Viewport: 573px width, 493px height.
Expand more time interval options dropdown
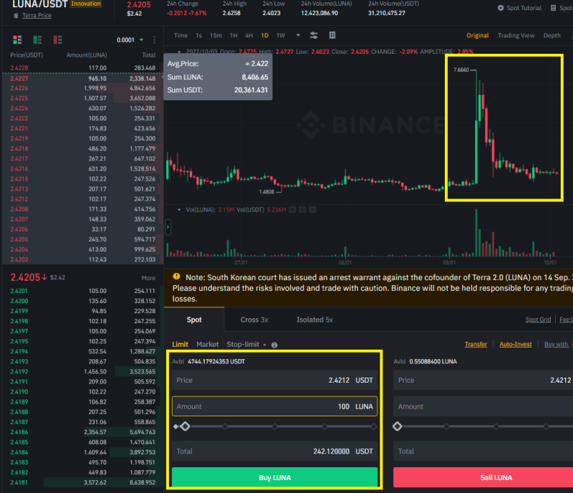[x=298, y=36]
